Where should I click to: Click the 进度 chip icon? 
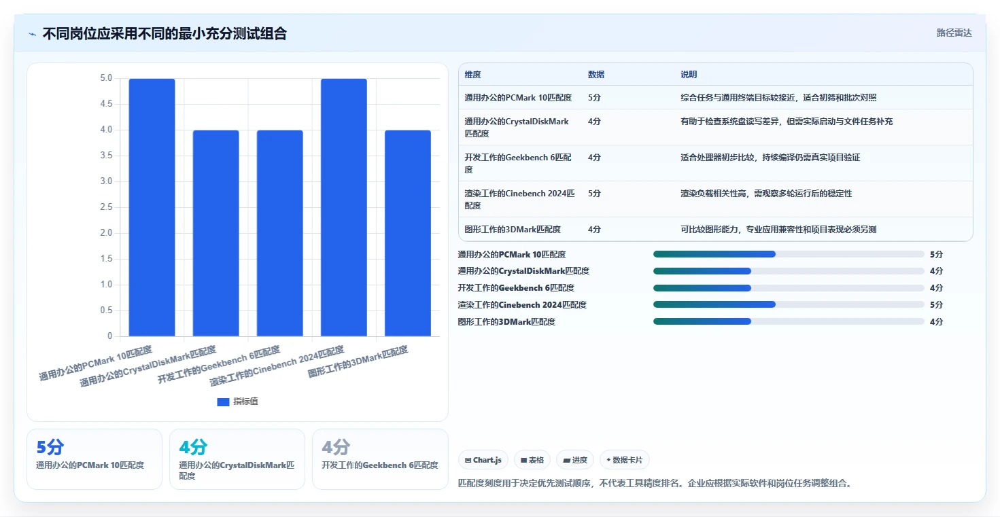566,460
